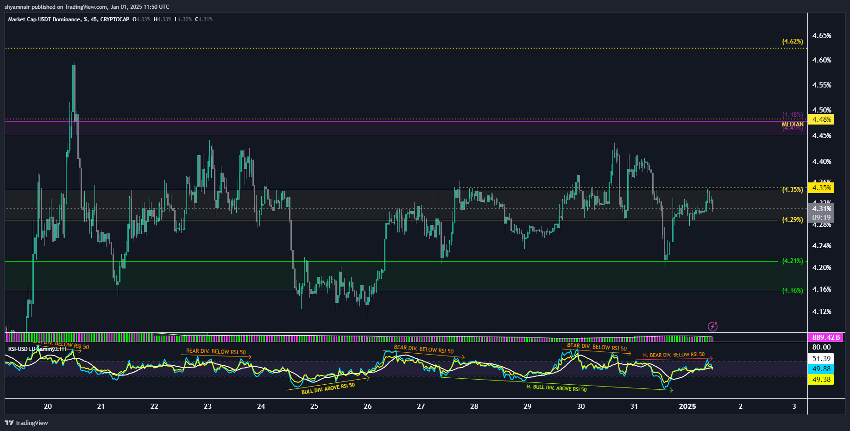Click the "H. BULL DIV. ABOVE RSI 50" annotation
The width and height of the screenshot is (850, 431).
click(x=556, y=388)
